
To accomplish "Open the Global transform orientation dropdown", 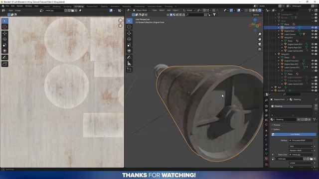I will pos(189,10).
